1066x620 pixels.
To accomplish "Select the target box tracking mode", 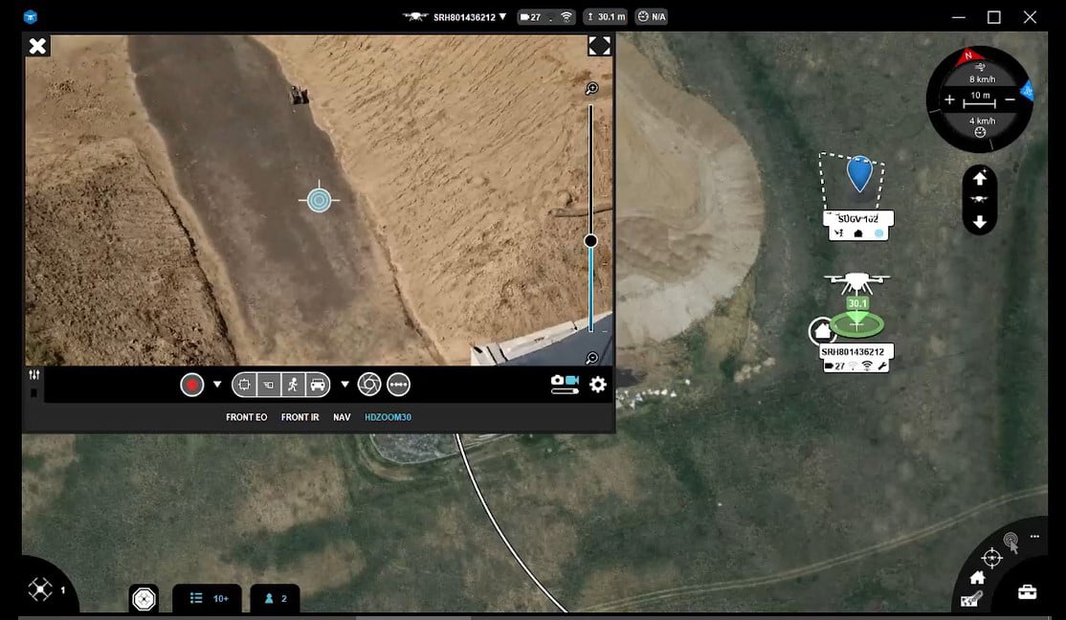I will 244,385.
